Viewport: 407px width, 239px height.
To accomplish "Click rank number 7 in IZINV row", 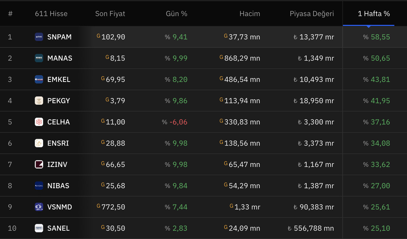I will (x=10, y=165).
